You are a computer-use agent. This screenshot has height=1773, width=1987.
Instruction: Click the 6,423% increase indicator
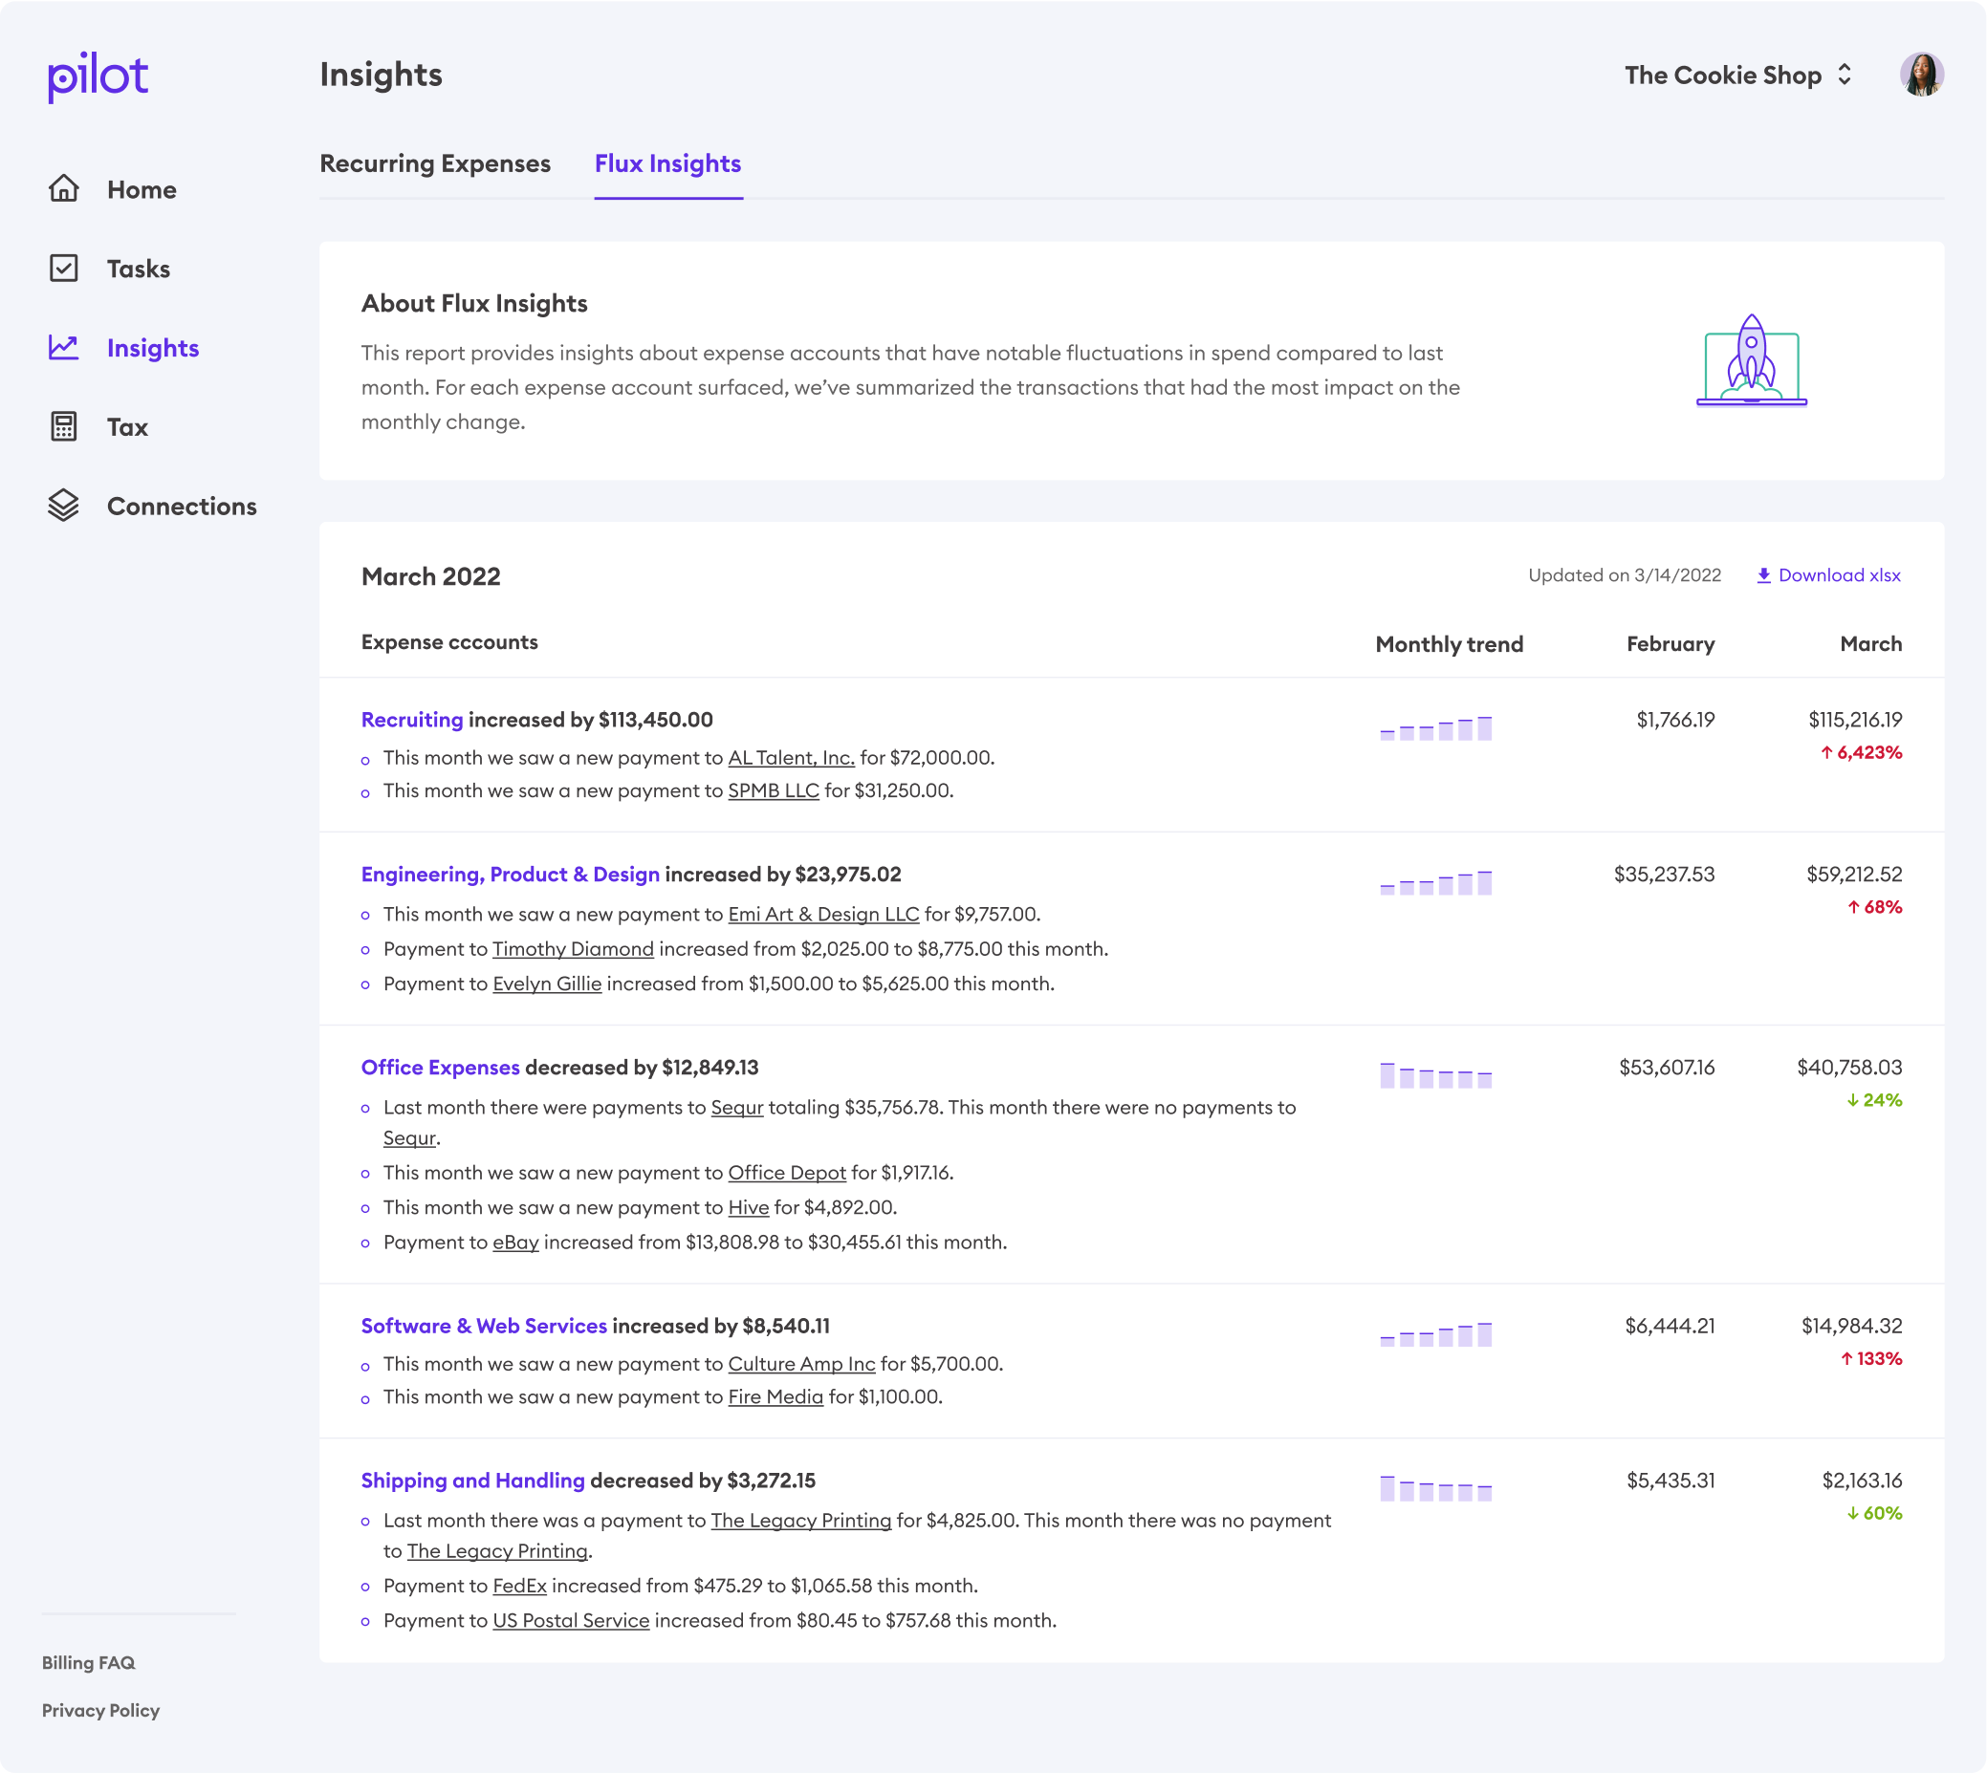click(1862, 753)
